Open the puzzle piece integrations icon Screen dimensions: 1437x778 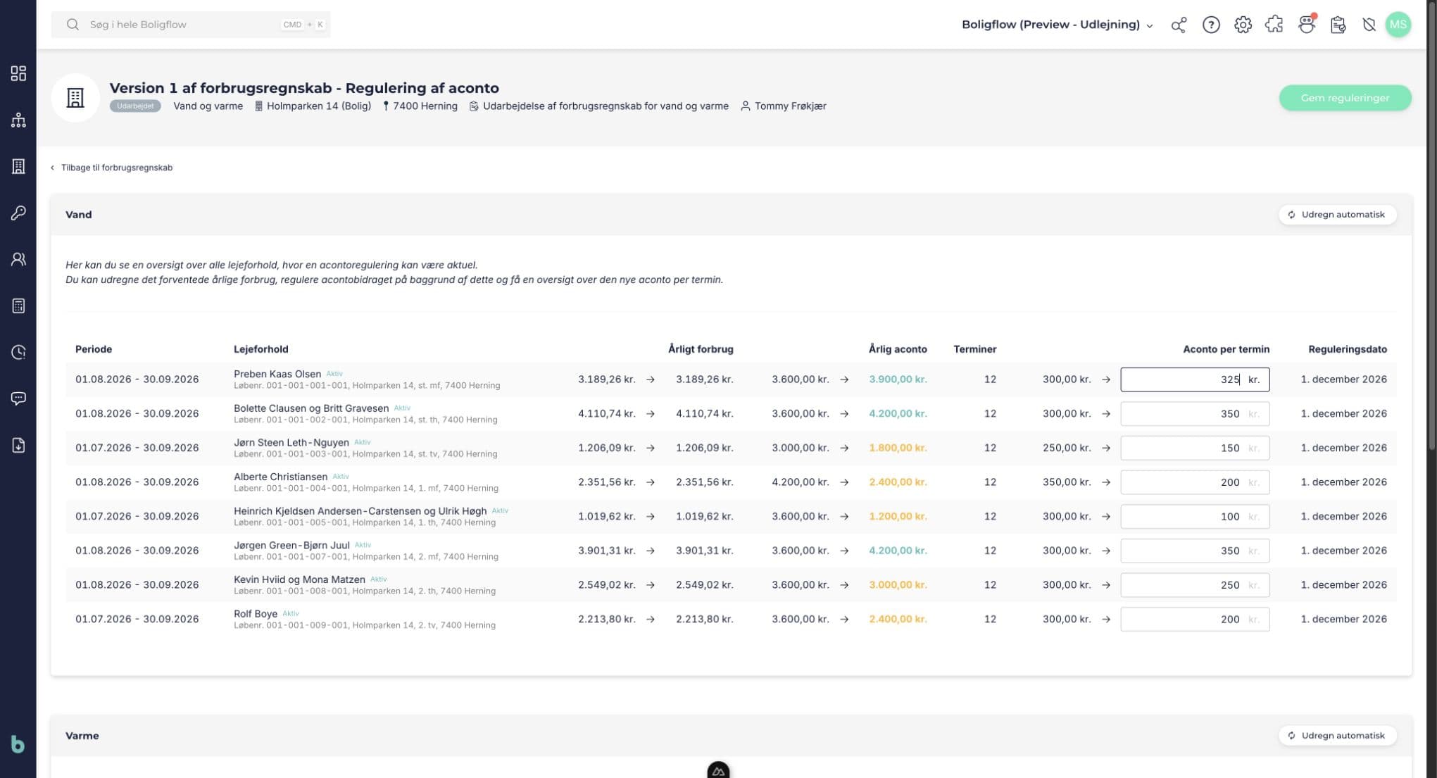point(1274,25)
